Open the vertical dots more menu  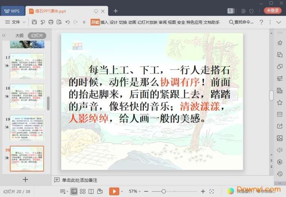[x=270, y=22]
